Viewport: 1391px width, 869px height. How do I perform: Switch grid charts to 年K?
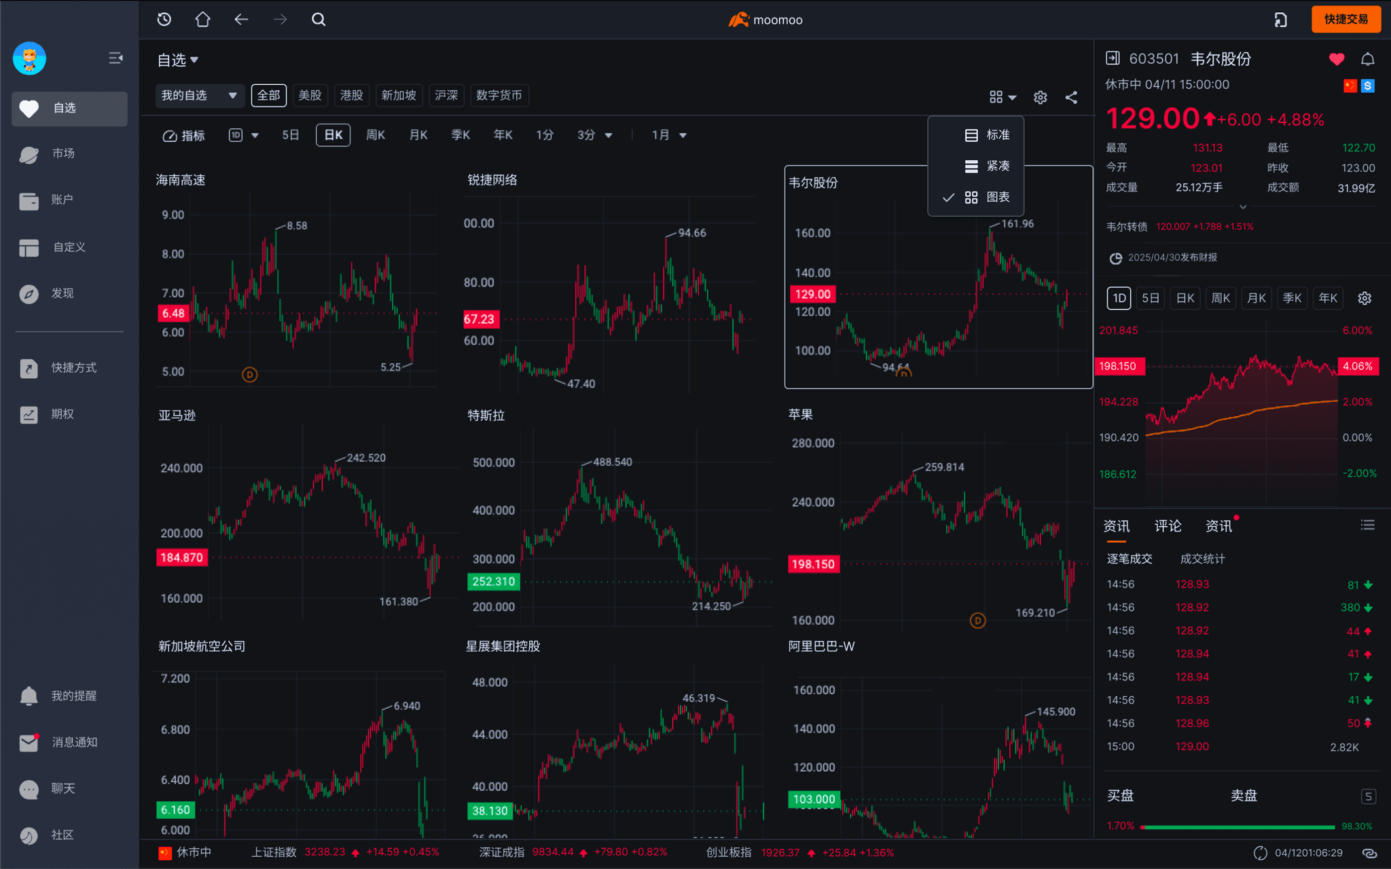tap(503, 135)
